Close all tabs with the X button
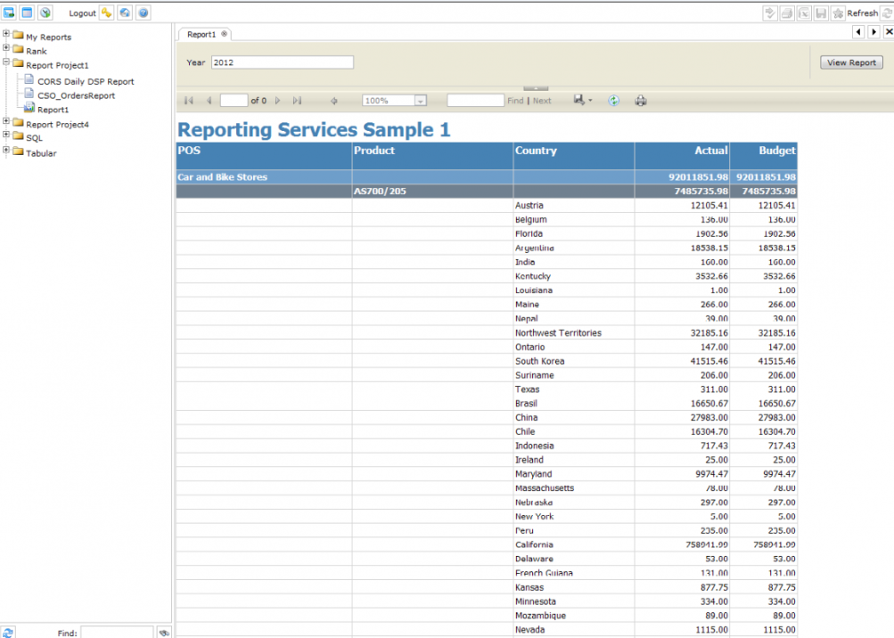Screen dimensions: 894x638 point(889,32)
